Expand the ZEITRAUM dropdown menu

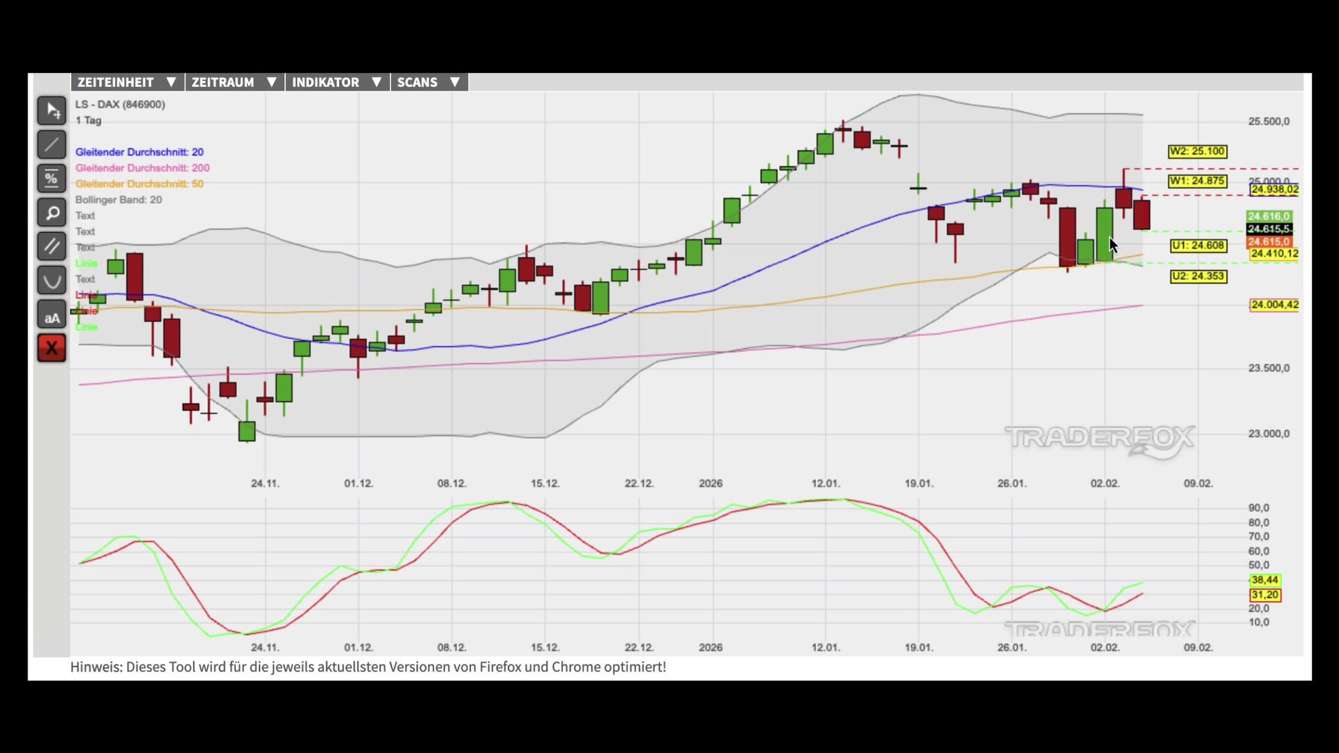pos(234,82)
